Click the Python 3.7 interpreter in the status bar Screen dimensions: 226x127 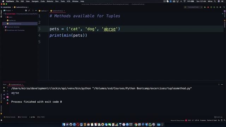click(x=212, y=120)
